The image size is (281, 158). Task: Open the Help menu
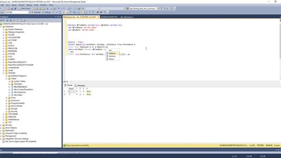pyautogui.click(x=51, y=5)
